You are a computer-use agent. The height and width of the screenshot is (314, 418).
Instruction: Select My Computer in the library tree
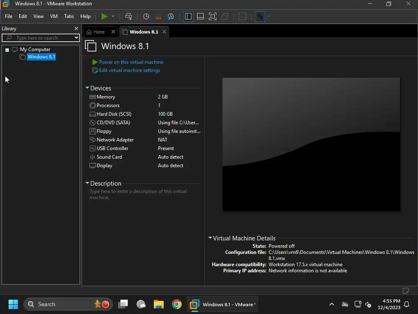[35, 49]
